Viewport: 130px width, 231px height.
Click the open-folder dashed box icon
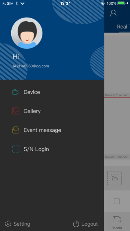(x=114, y=178)
